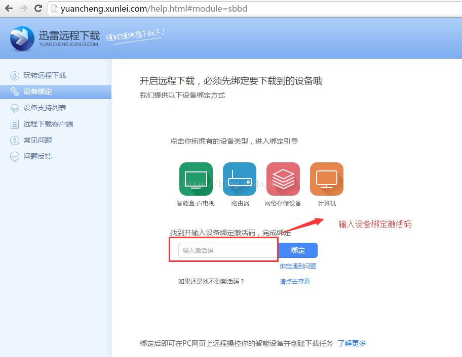Select the blue router device icon

click(x=240, y=179)
